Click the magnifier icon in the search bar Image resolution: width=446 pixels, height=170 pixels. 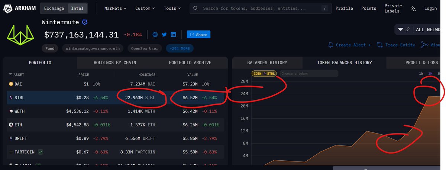click(196, 8)
